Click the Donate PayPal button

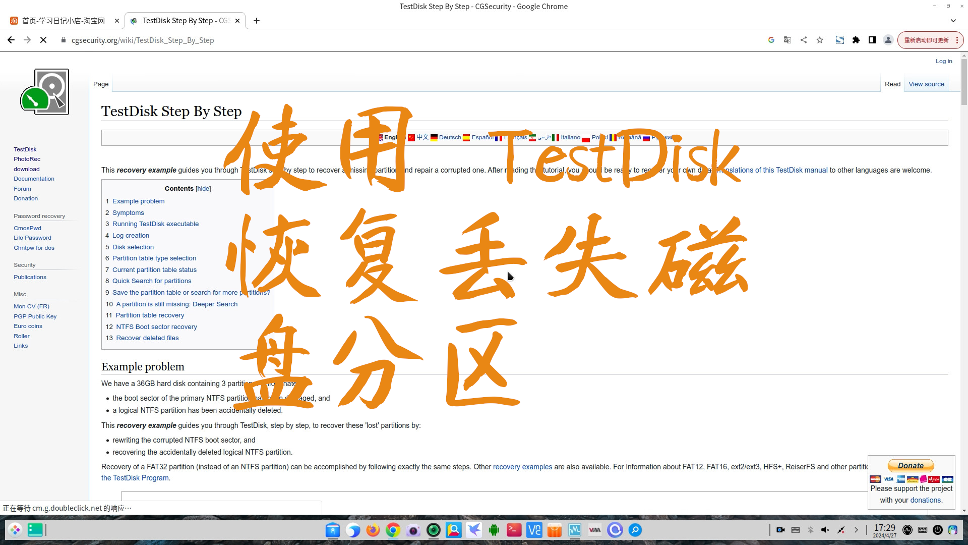point(911,466)
